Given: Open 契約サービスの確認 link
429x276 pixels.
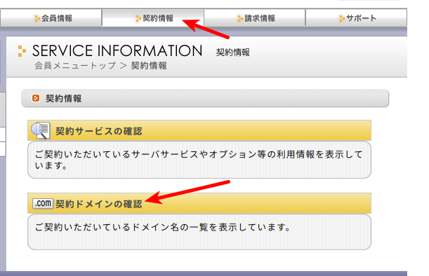Looking at the screenshot, I should (99, 131).
